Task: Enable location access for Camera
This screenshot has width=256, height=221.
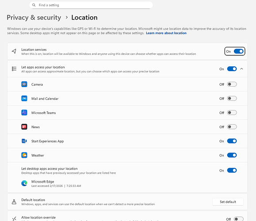Action: (232, 84)
